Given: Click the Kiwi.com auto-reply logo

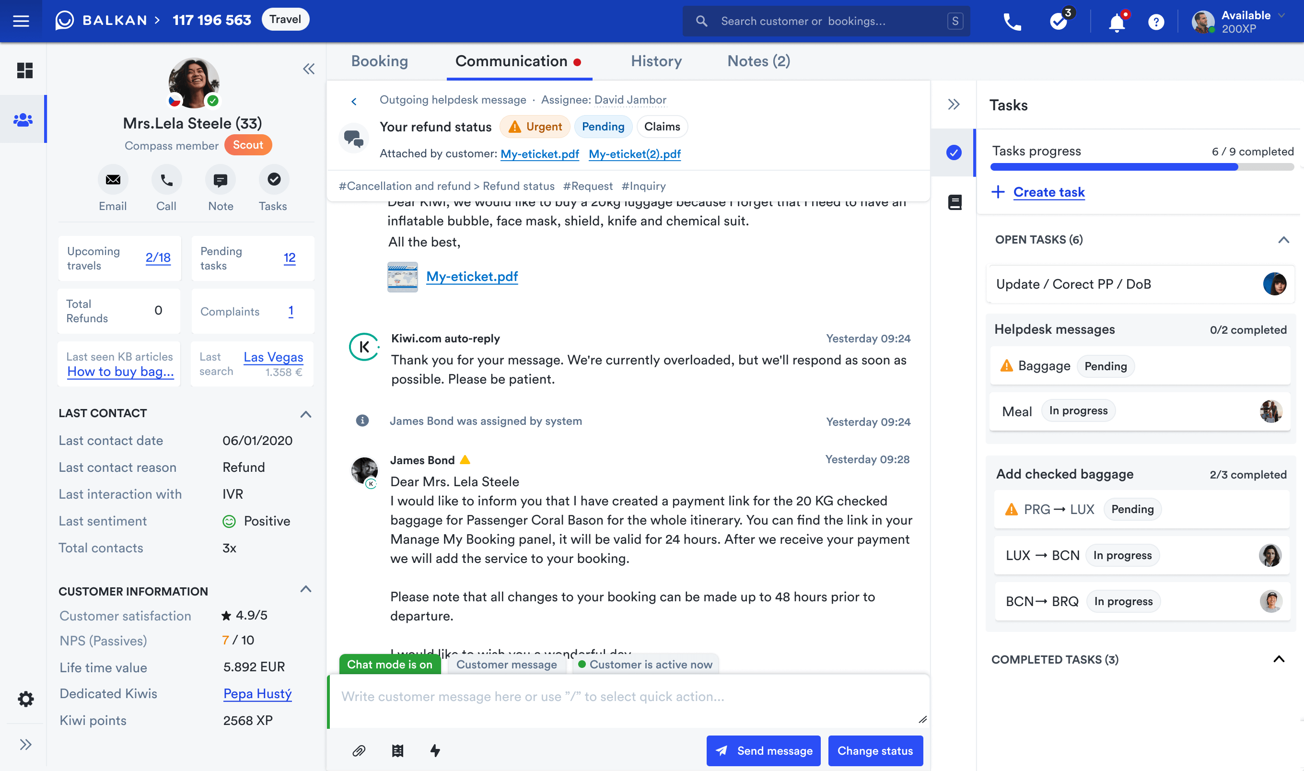Looking at the screenshot, I should coord(364,347).
